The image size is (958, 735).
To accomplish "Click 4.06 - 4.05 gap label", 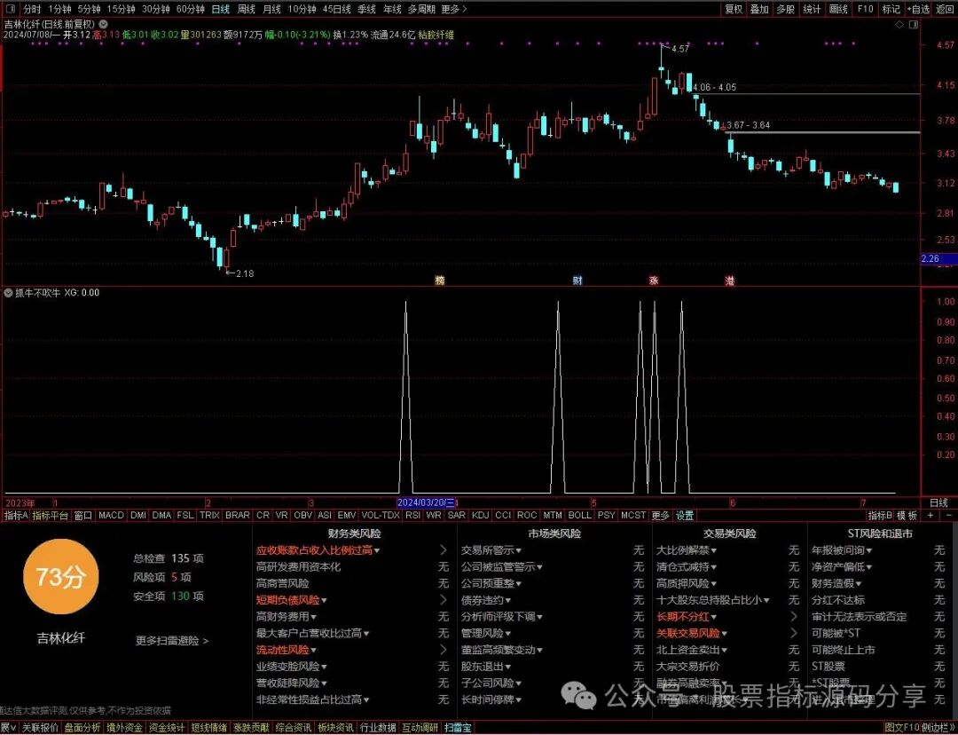I will pyautogui.click(x=715, y=88).
